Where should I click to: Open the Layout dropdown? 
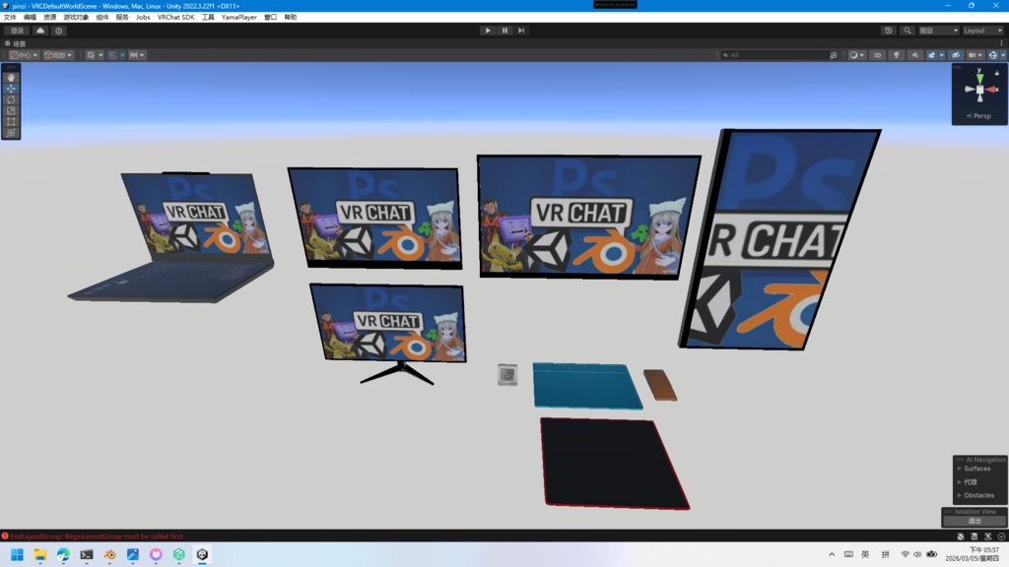tap(982, 31)
